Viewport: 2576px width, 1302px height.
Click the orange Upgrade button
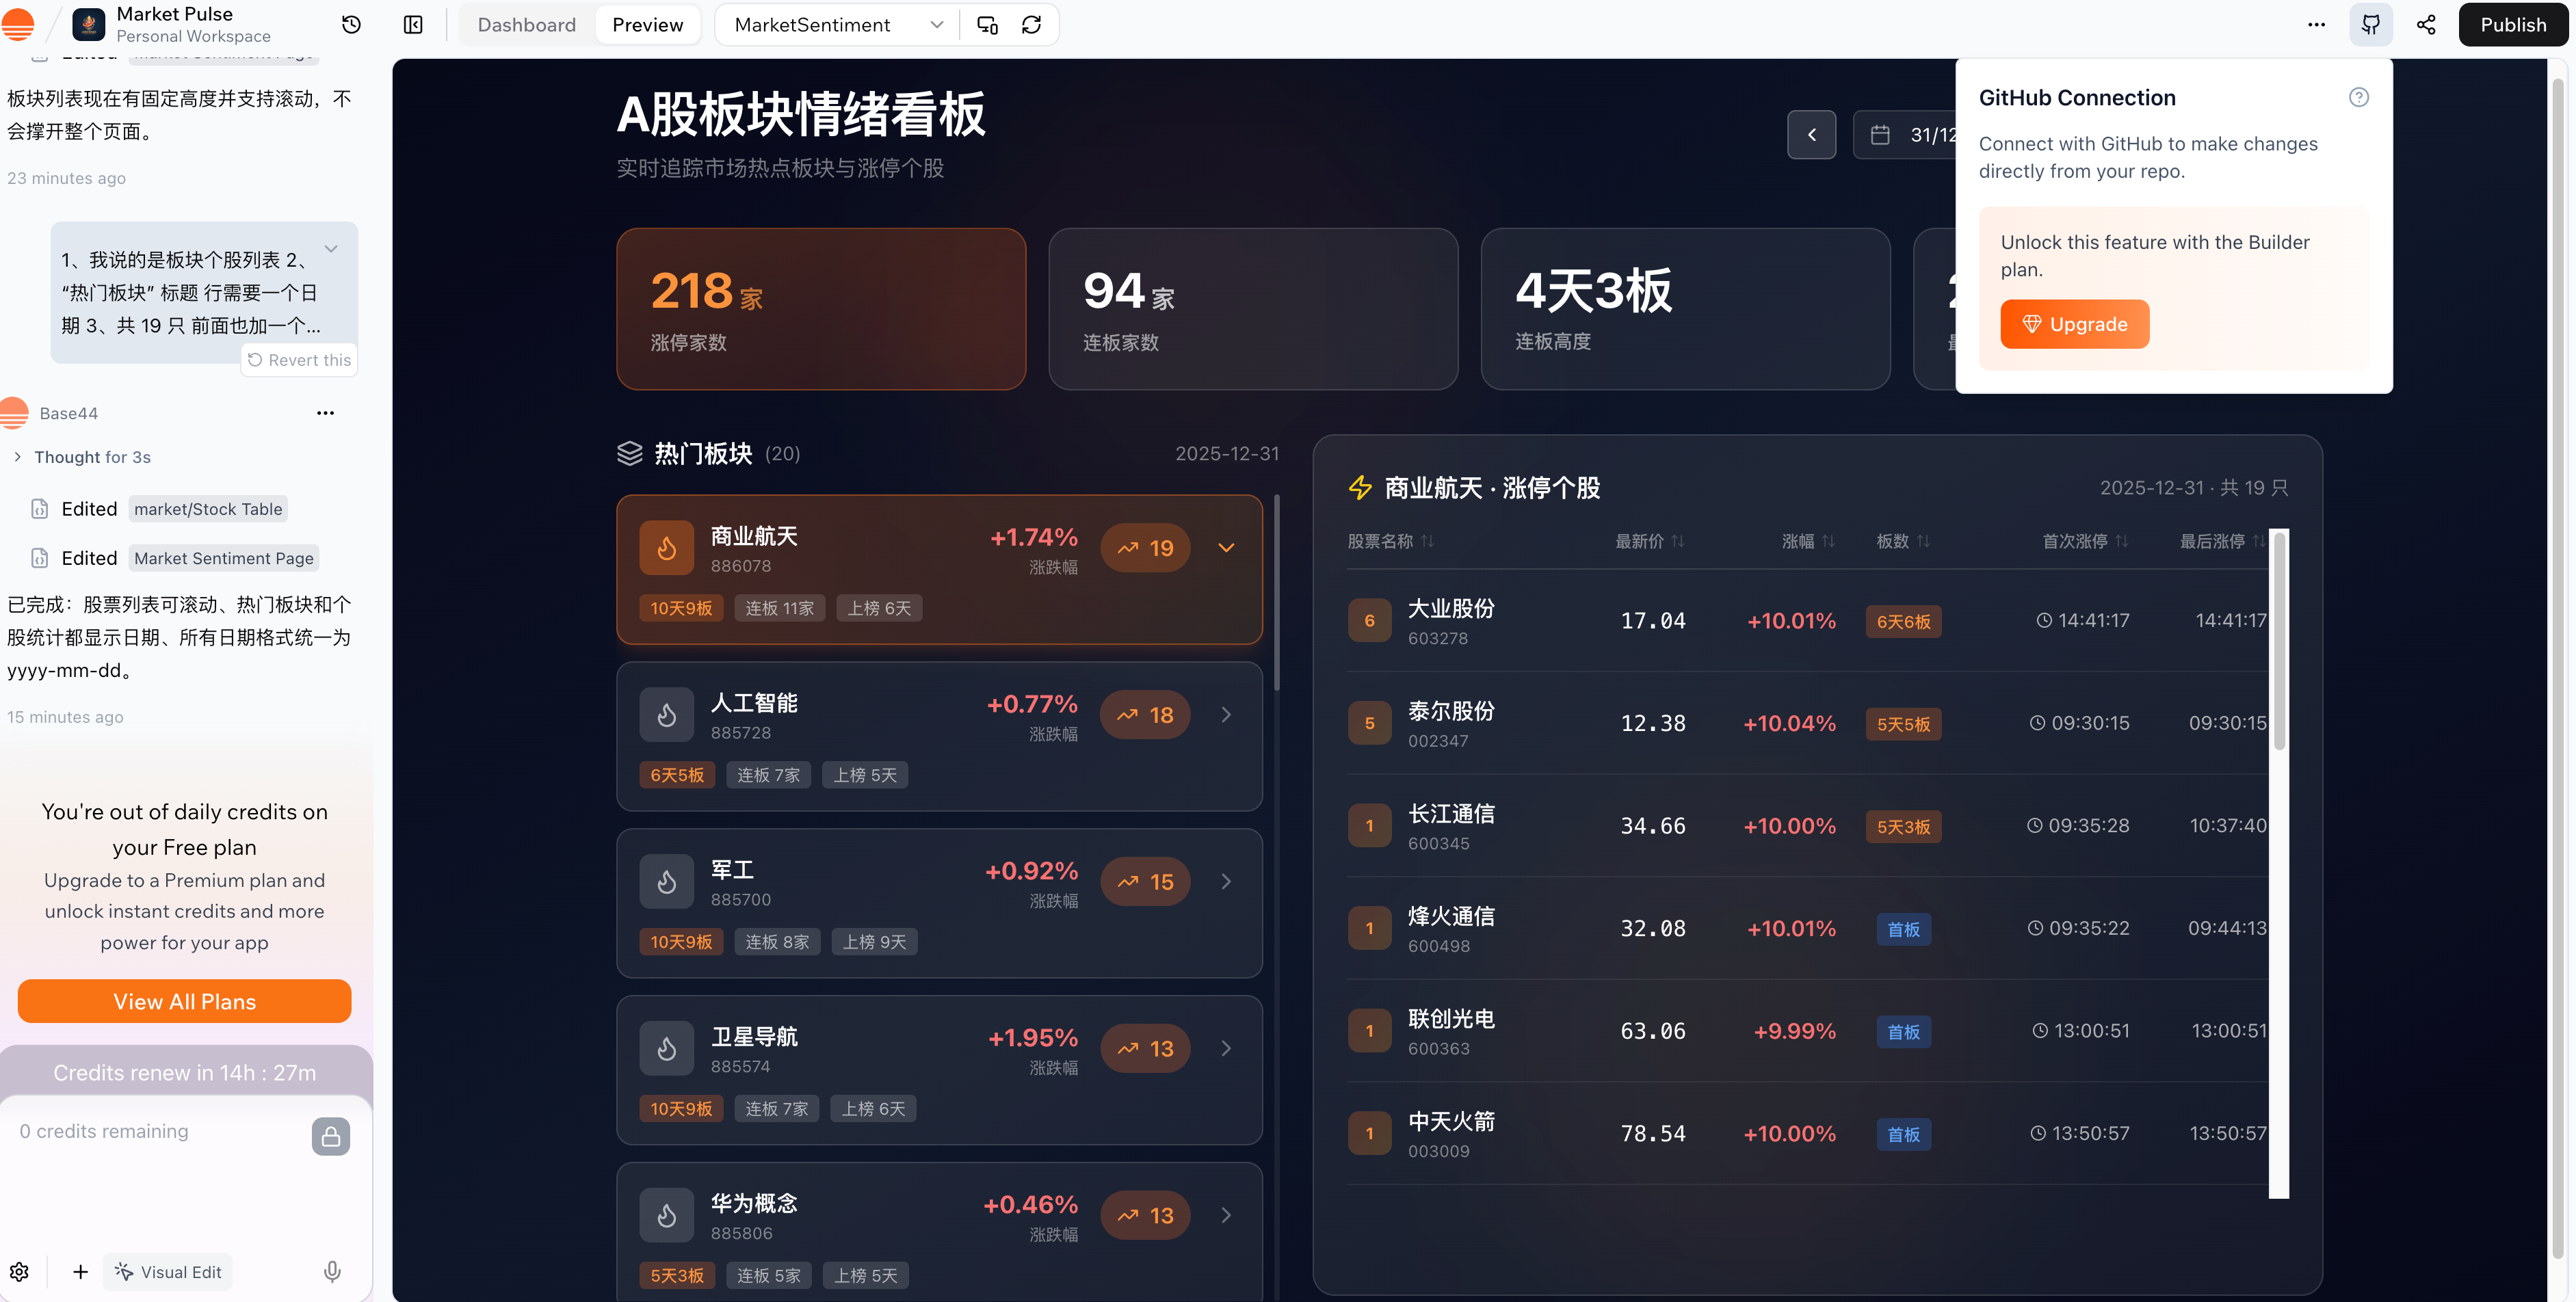coord(2074,324)
